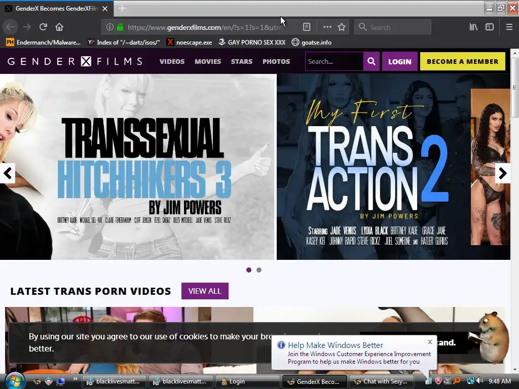The width and height of the screenshot is (519, 389).
Task: Select the second carousel dot indicator
Action: pyautogui.click(x=259, y=270)
